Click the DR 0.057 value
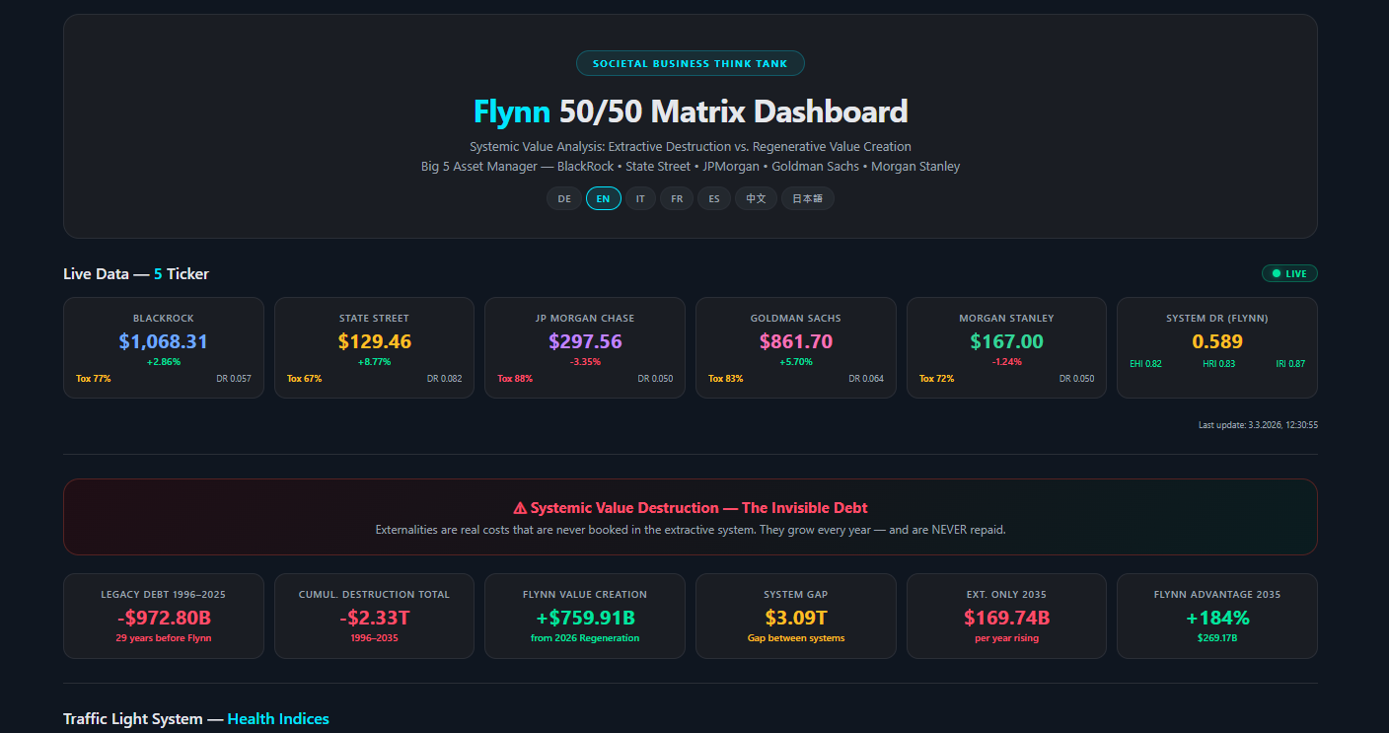1389x733 pixels. coord(234,379)
